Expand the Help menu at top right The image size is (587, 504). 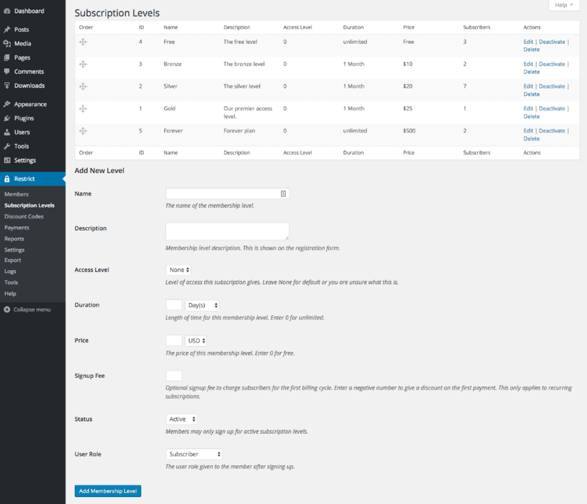[563, 5]
